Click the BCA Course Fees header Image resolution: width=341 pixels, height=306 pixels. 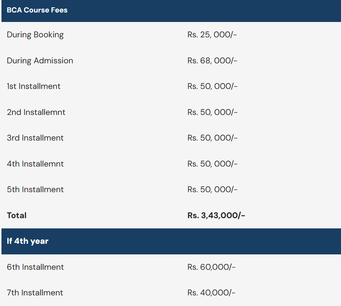[x=37, y=10]
